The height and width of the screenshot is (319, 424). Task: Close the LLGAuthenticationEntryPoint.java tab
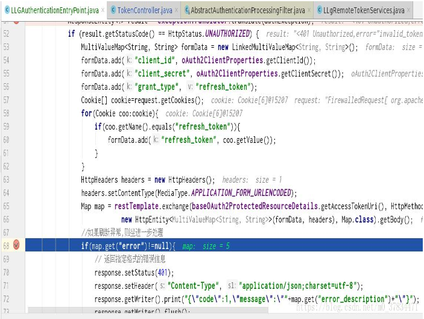tap(103, 10)
